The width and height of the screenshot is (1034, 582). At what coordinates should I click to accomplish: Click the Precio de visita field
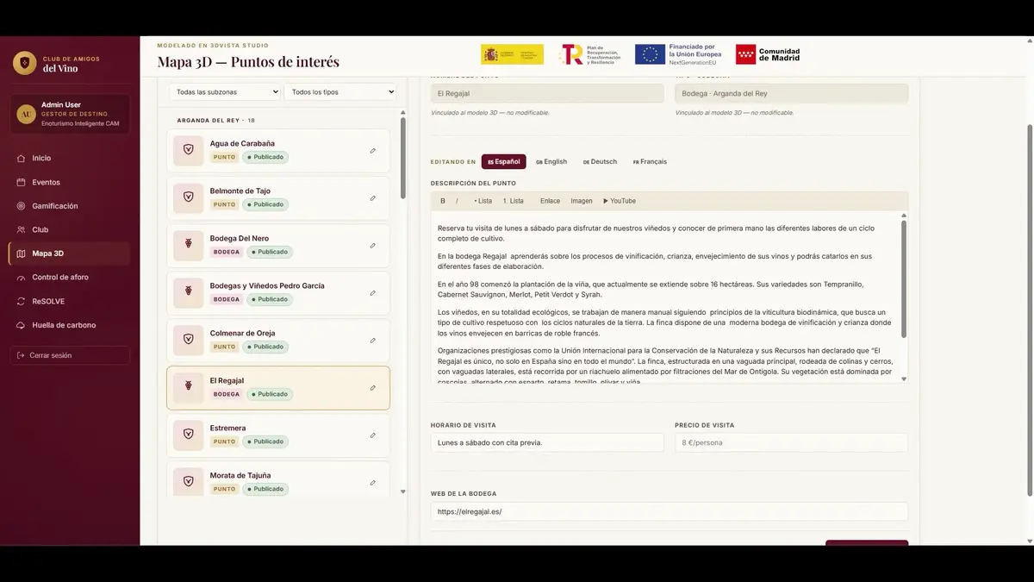tap(791, 442)
